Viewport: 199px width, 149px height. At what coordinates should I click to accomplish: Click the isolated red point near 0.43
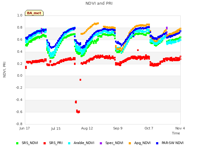(138, 50)
